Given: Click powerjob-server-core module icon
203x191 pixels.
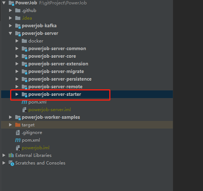Looking at the screenshot, I should [x=24, y=56].
